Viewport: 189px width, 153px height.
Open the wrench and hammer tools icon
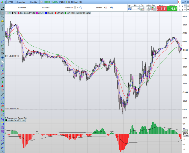pos(2,54)
